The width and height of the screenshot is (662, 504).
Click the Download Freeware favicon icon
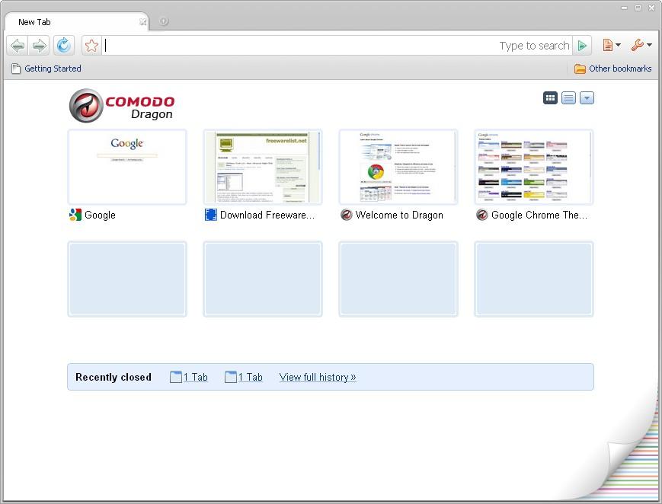tap(211, 215)
